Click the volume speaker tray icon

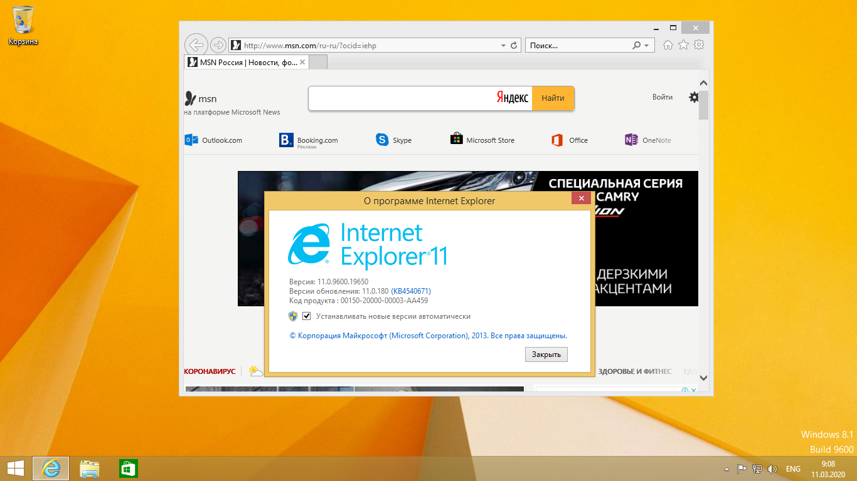772,468
